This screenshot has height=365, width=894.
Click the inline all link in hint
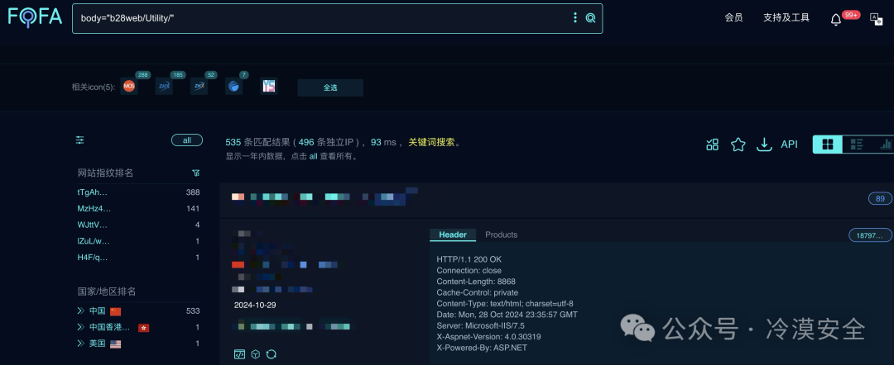pos(313,156)
